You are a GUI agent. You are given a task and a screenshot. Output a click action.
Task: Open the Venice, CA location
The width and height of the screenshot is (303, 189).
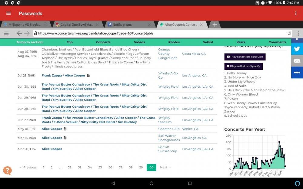[190, 129]
